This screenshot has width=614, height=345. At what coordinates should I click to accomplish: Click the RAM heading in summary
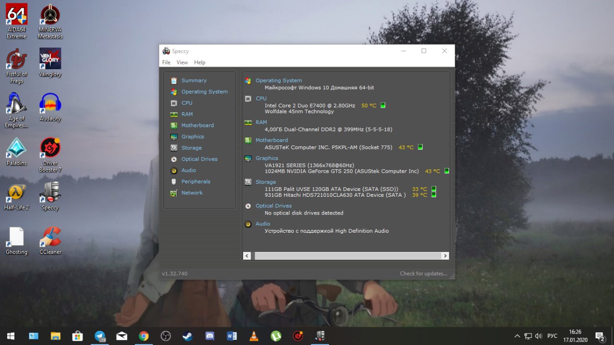[x=261, y=122]
